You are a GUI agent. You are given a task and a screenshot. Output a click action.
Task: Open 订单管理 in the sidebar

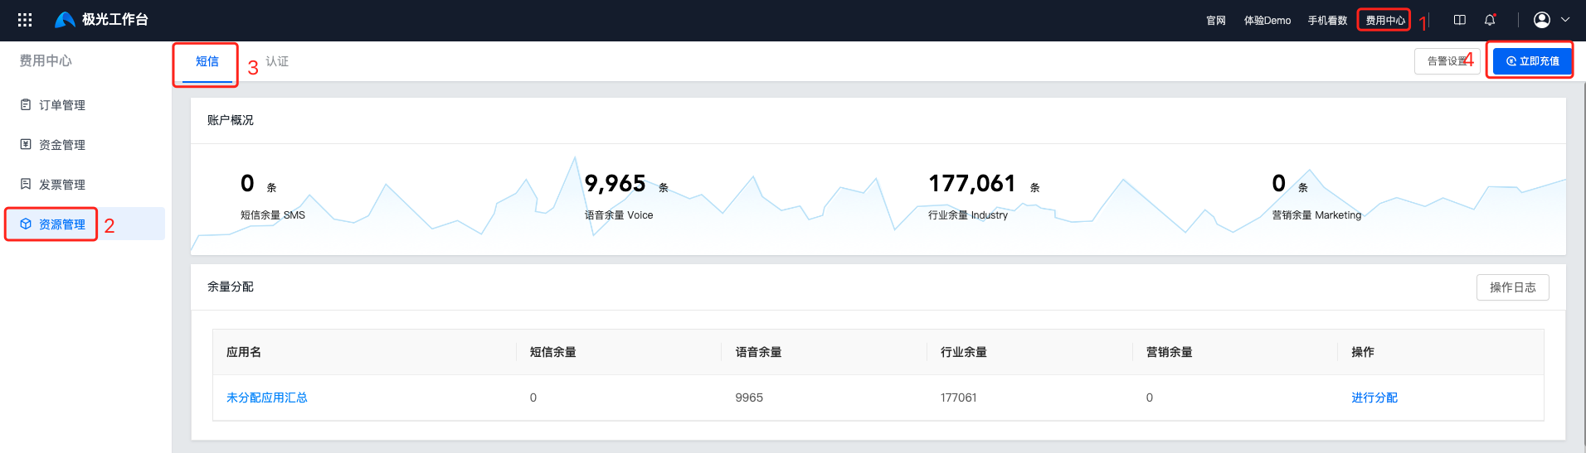(62, 105)
